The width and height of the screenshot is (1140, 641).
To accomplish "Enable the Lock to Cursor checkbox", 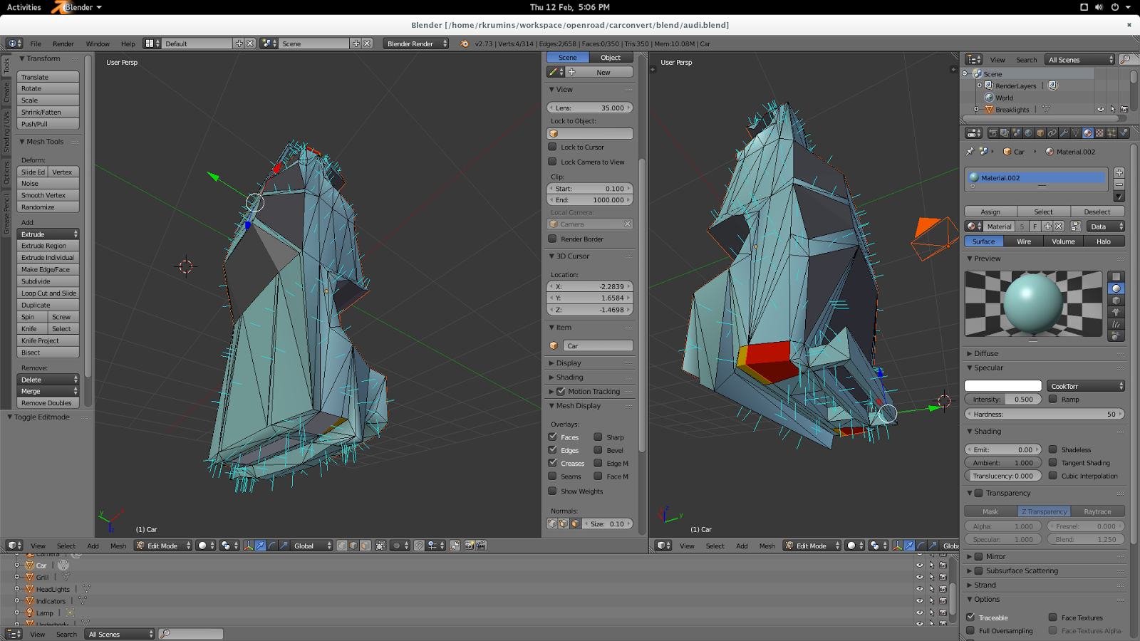I will point(553,147).
